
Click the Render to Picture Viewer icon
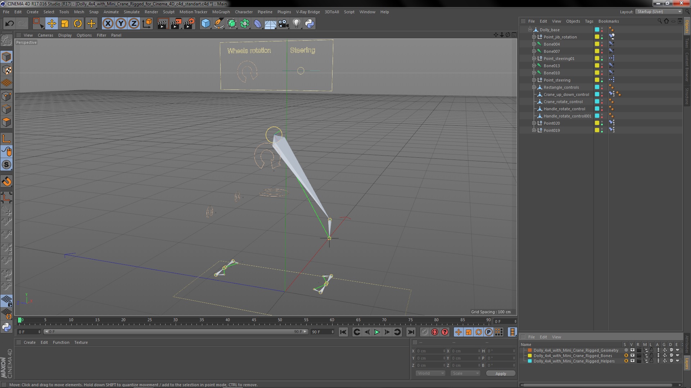tap(176, 24)
